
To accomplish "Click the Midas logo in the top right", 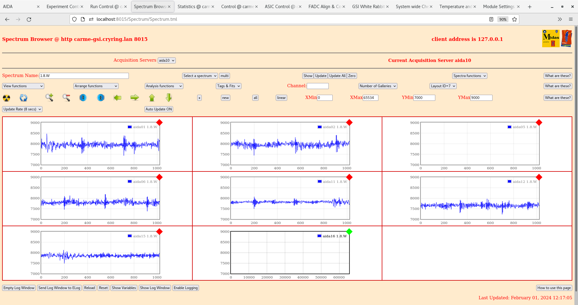I will 550,39.
